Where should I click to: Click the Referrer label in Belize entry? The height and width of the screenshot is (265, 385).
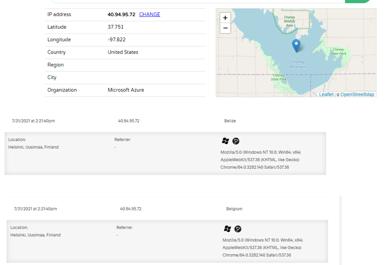(x=123, y=140)
